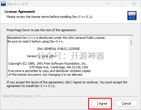Click the Dev-C++ 5.11 title bar text
Image resolution: width=141 pixels, height=110 pixels.
tap(18, 4)
